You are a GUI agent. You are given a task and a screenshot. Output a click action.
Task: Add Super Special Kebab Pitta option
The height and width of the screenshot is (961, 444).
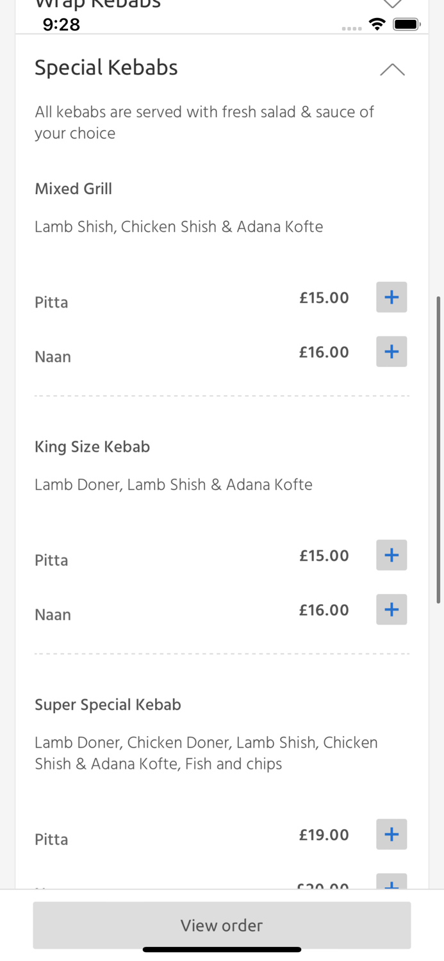(x=391, y=835)
